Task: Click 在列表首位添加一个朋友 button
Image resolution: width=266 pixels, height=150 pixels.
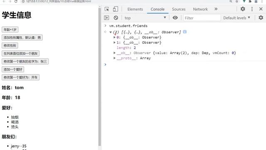Action: pyautogui.click(x=20, y=54)
